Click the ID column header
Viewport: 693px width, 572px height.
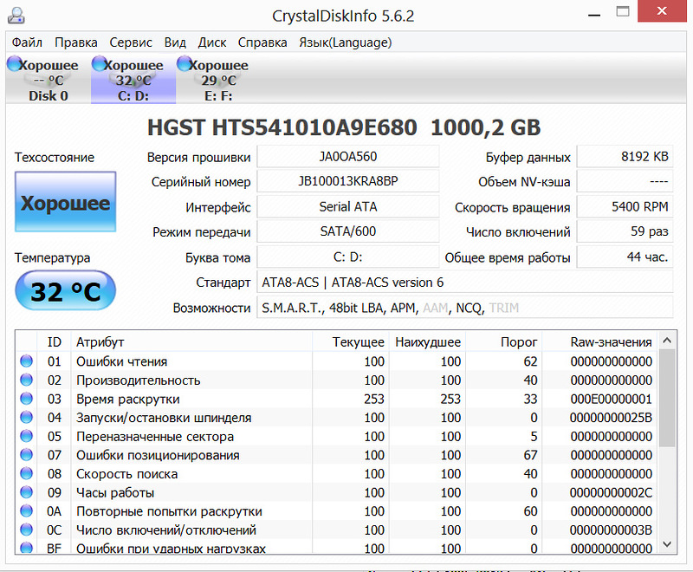(x=54, y=341)
